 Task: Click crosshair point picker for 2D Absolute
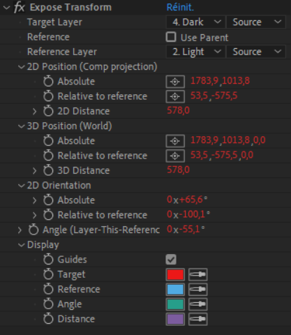tap(175, 82)
